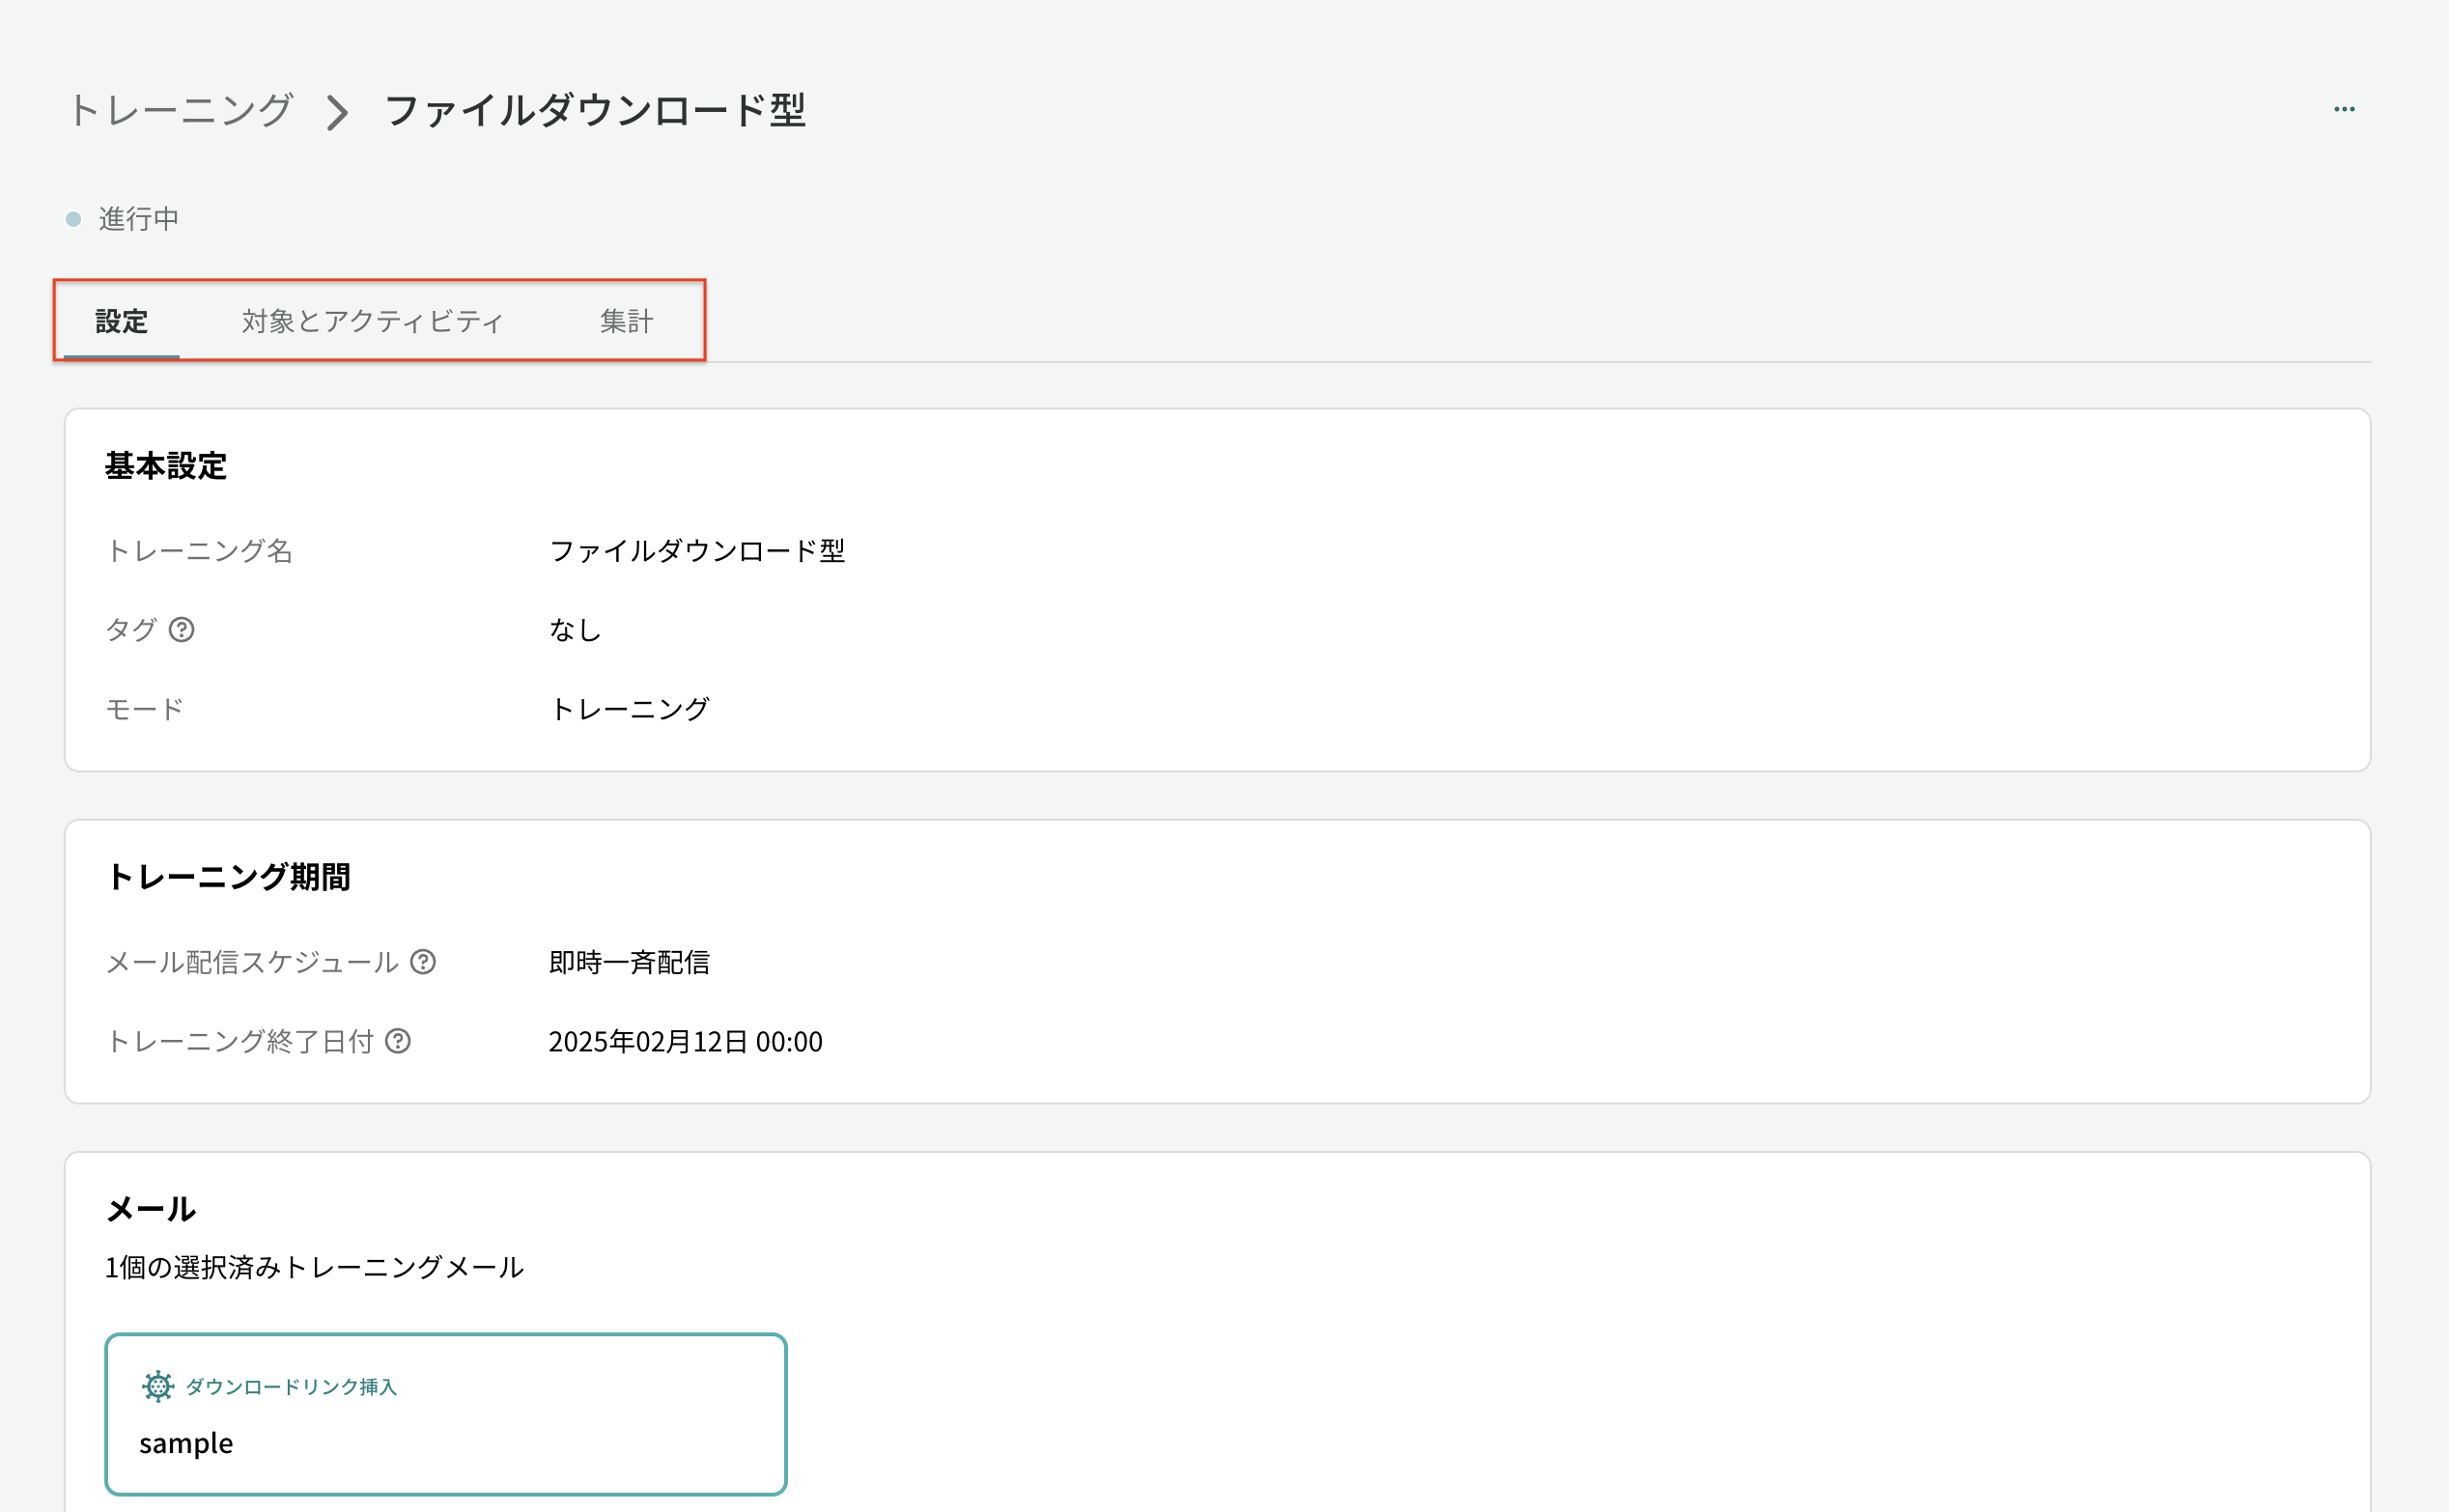Click the トレーニング期間 heading
The width and height of the screenshot is (2449, 1512).
click(x=228, y=877)
